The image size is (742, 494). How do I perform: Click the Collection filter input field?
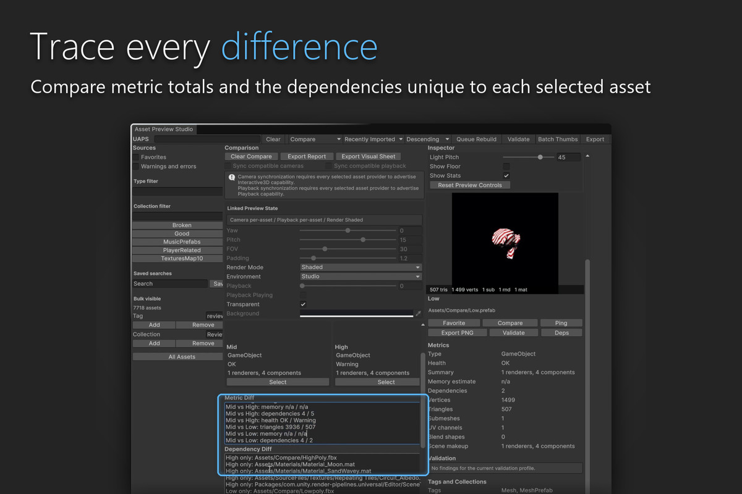pyautogui.click(x=178, y=216)
